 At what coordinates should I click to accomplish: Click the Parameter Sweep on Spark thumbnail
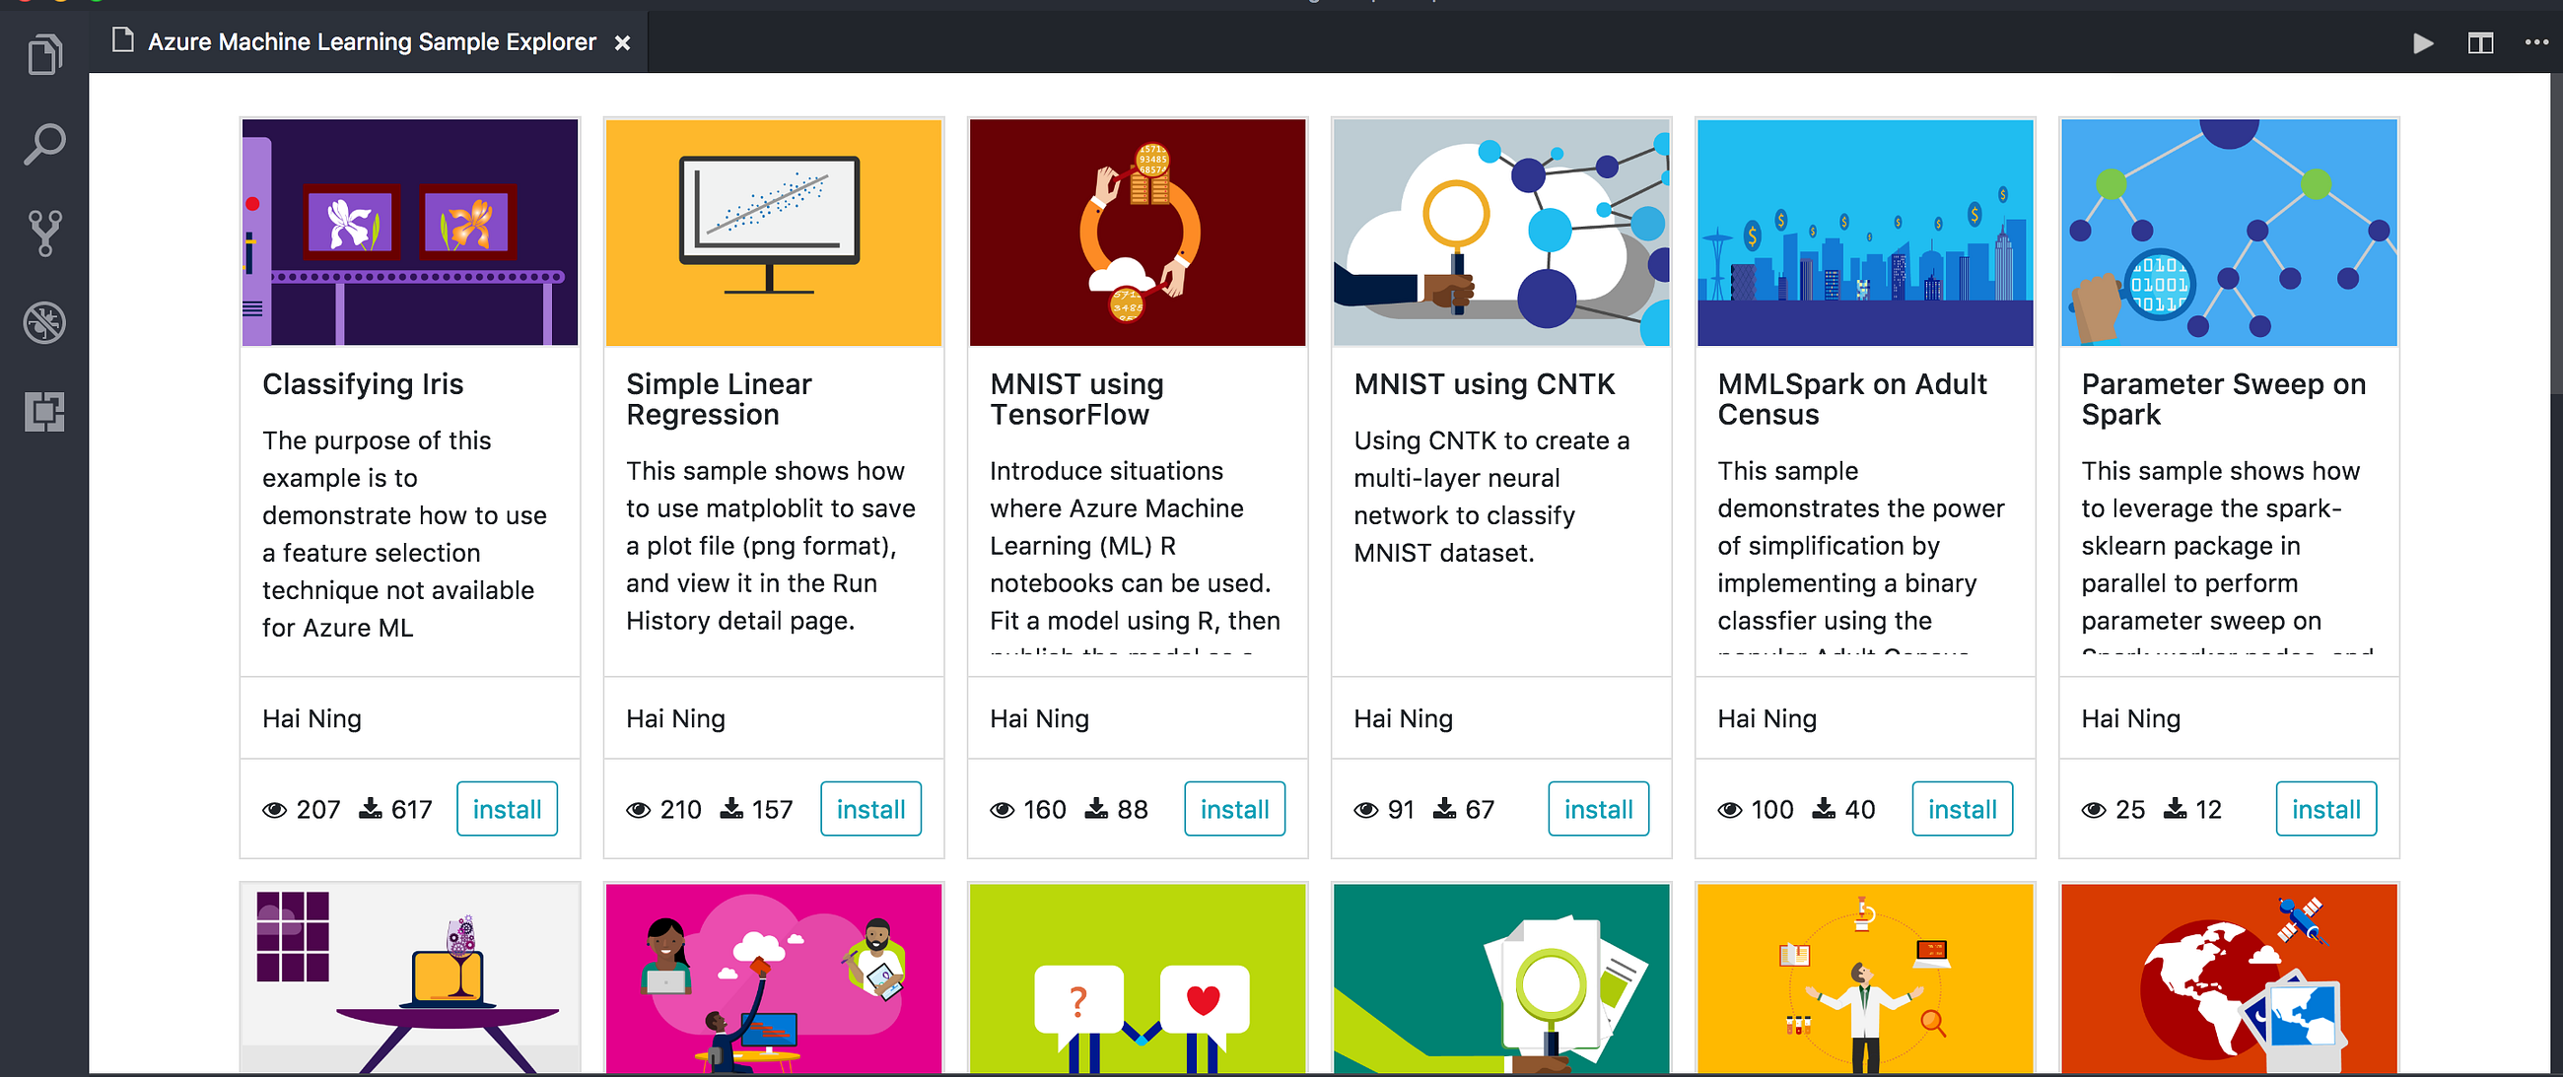click(2228, 232)
